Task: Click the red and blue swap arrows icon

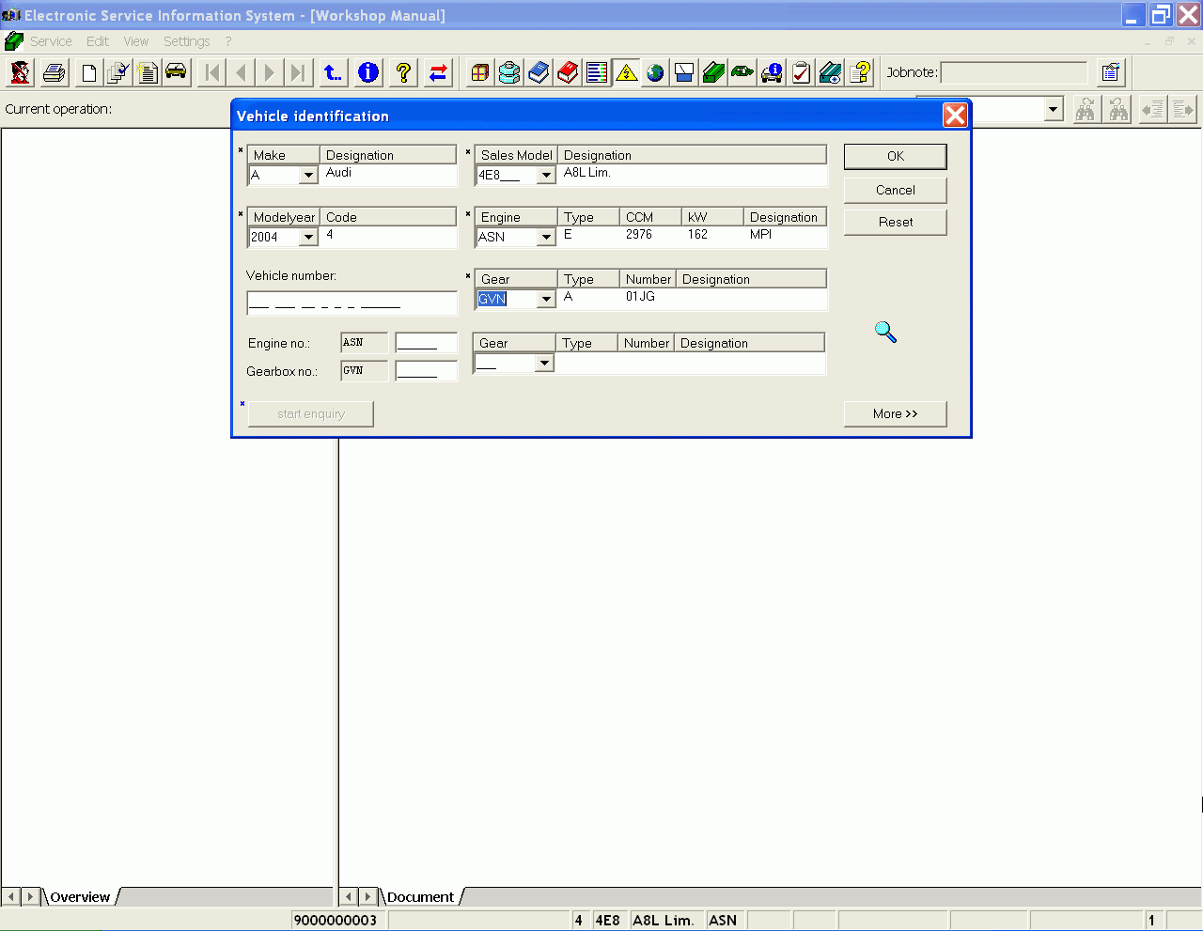Action: [438, 72]
